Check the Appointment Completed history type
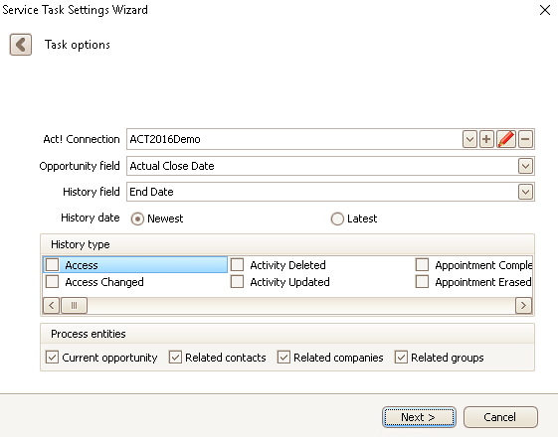The width and height of the screenshot is (558, 437). (x=423, y=265)
